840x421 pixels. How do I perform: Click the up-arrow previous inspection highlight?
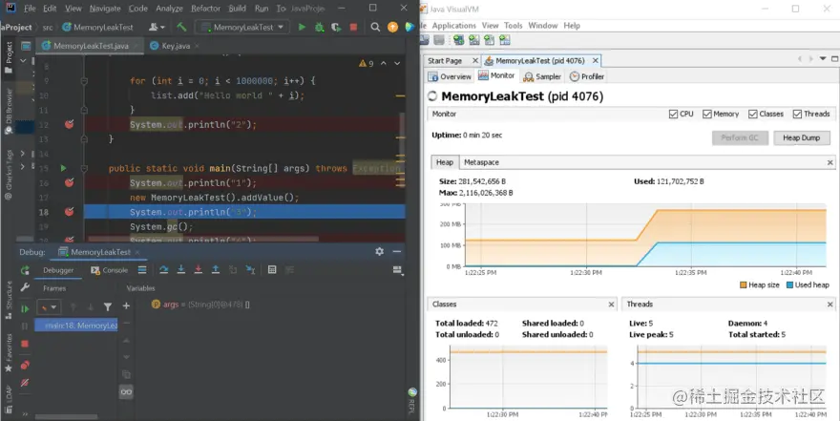coord(384,63)
